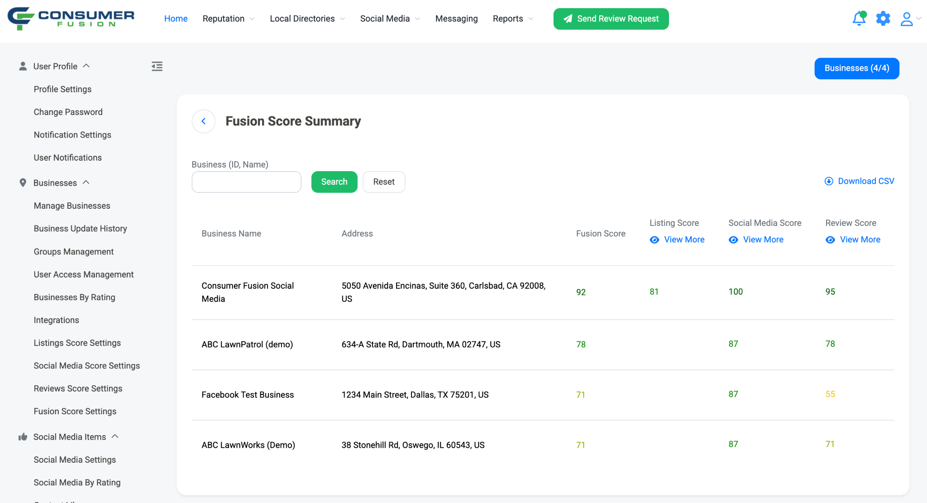Open Listings Score Settings
This screenshot has width=927, height=503.
(77, 343)
